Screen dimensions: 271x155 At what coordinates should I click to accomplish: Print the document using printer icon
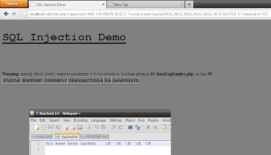(80, 127)
